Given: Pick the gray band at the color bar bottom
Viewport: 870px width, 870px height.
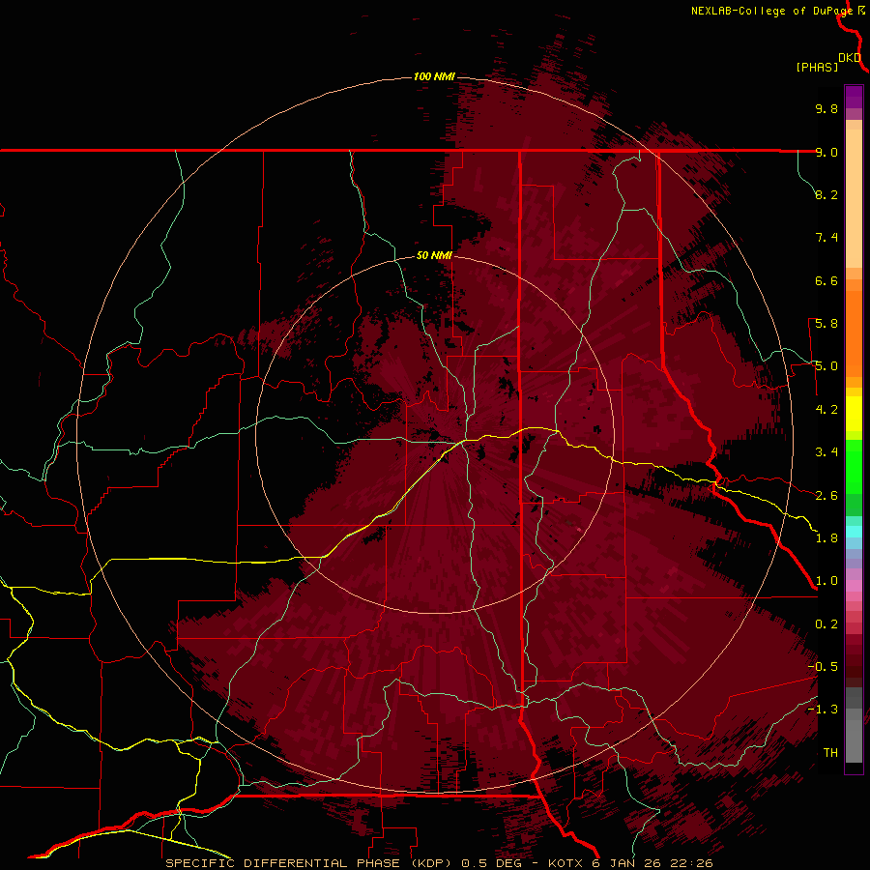Looking at the screenshot, I should [x=854, y=736].
